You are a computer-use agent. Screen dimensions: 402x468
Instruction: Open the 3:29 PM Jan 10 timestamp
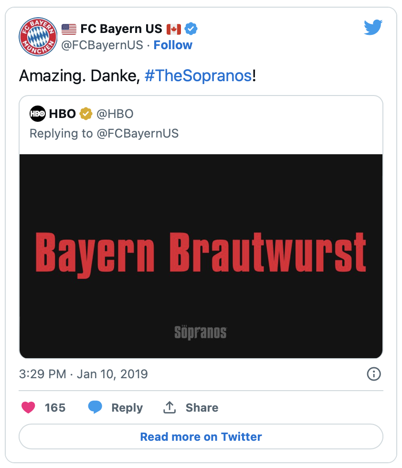pos(83,374)
